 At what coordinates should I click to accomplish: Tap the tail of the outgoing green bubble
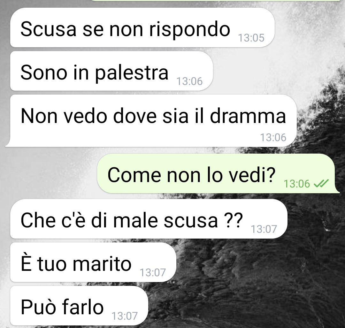337,190
